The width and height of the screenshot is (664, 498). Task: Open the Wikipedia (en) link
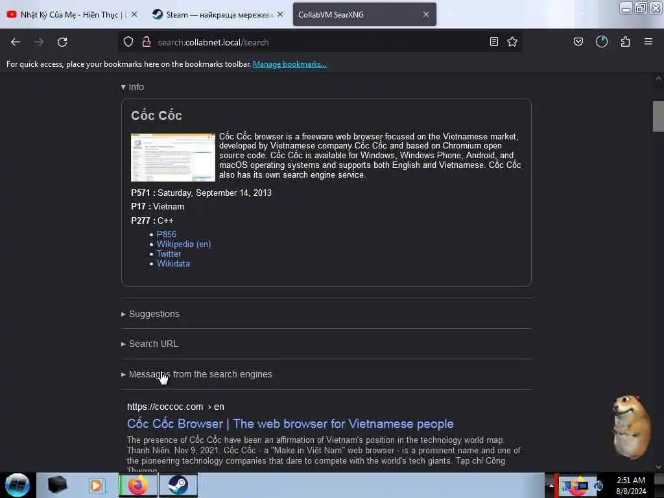click(x=184, y=244)
